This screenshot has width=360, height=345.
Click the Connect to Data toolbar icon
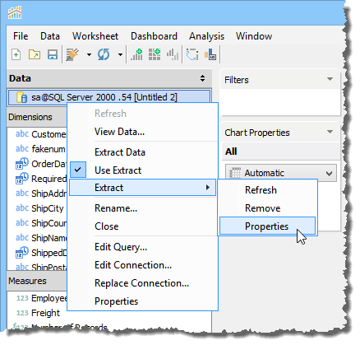pos(73,54)
